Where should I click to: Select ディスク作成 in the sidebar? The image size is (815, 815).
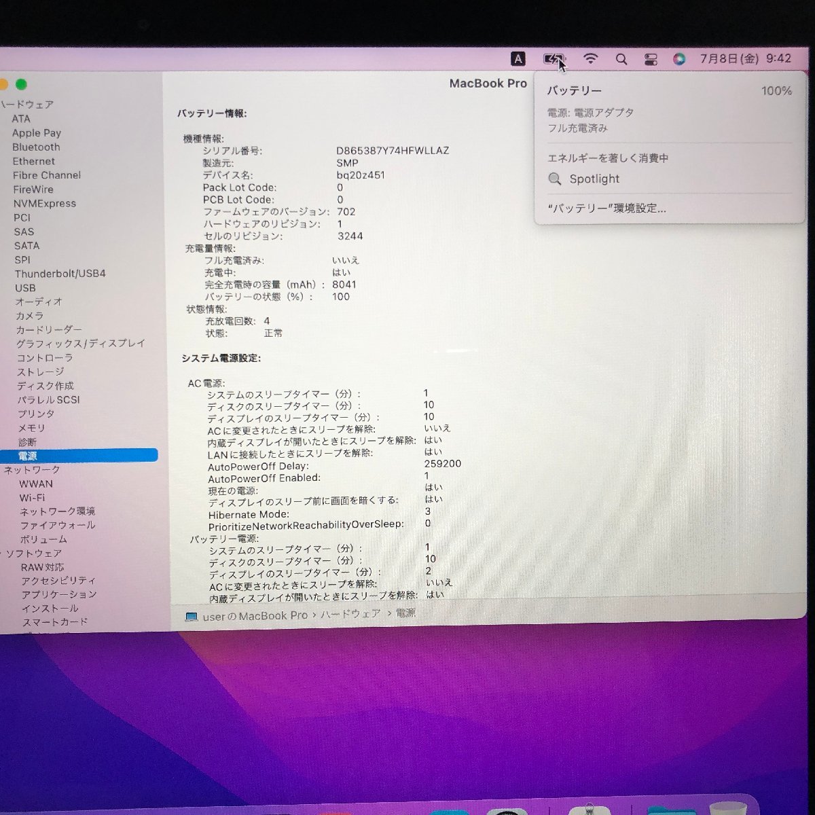(46, 386)
